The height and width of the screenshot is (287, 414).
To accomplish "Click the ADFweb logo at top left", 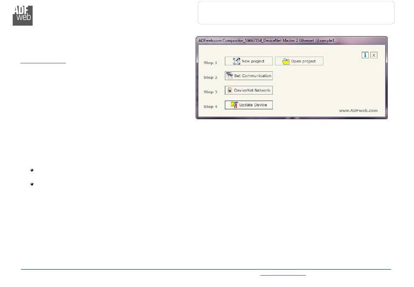I will (23, 16).
